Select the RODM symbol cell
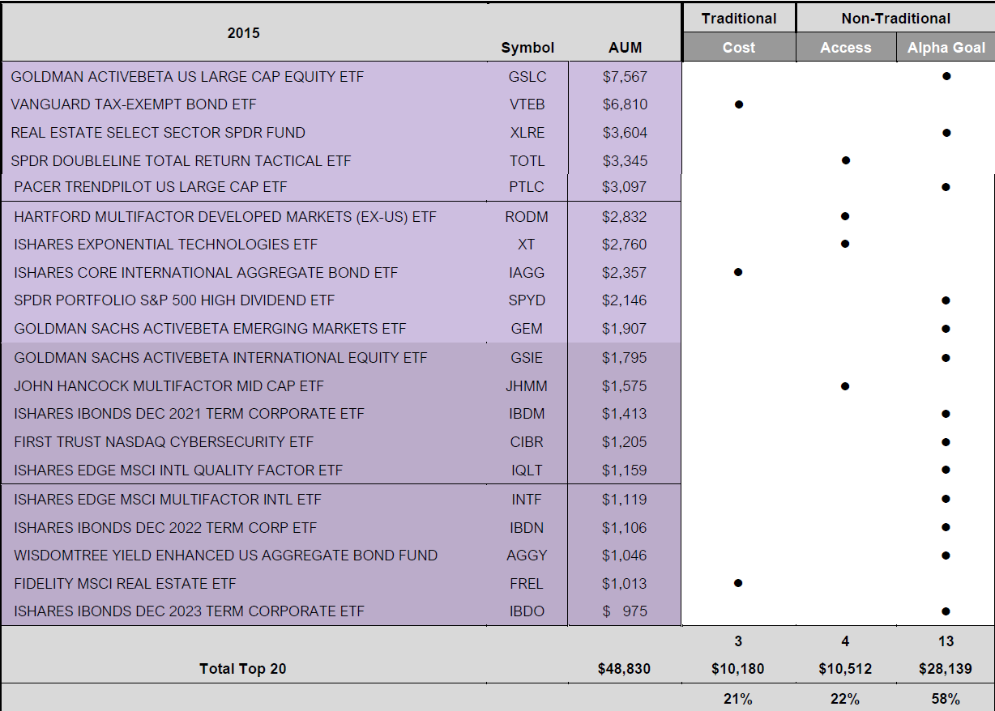Viewport: 995px width, 711px height. [x=527, y=217]
